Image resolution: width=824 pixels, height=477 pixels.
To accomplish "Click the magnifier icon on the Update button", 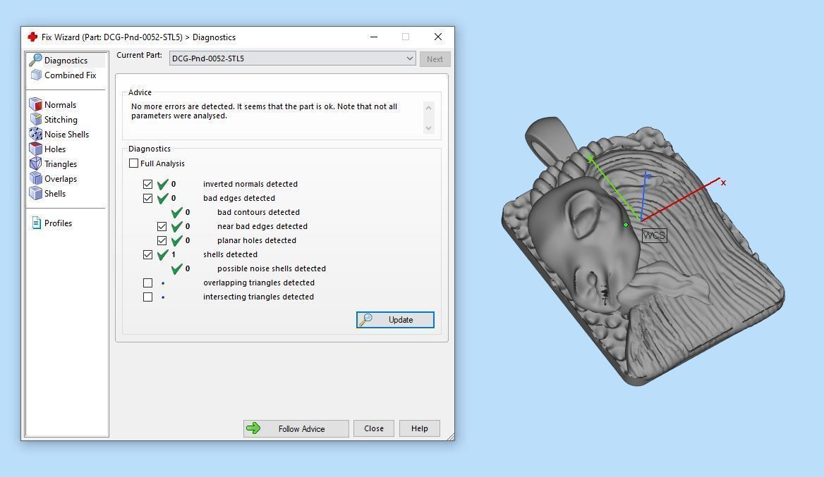I will pyautogui.click(x=366, y=320).
